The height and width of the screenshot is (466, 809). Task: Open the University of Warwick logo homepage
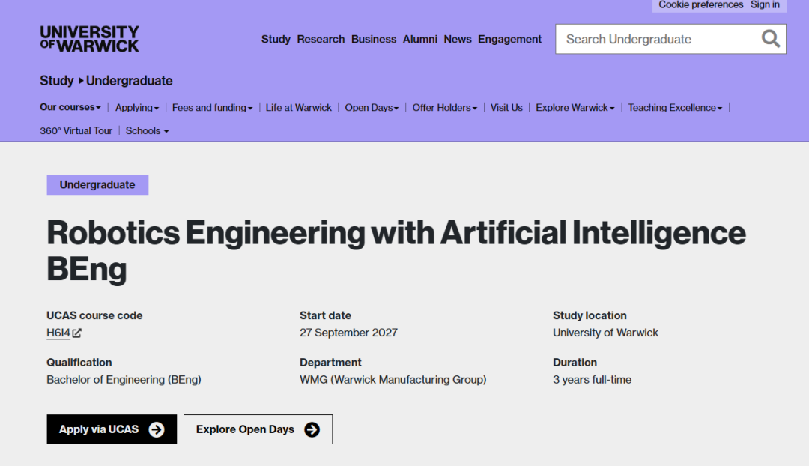pos(90,39)
